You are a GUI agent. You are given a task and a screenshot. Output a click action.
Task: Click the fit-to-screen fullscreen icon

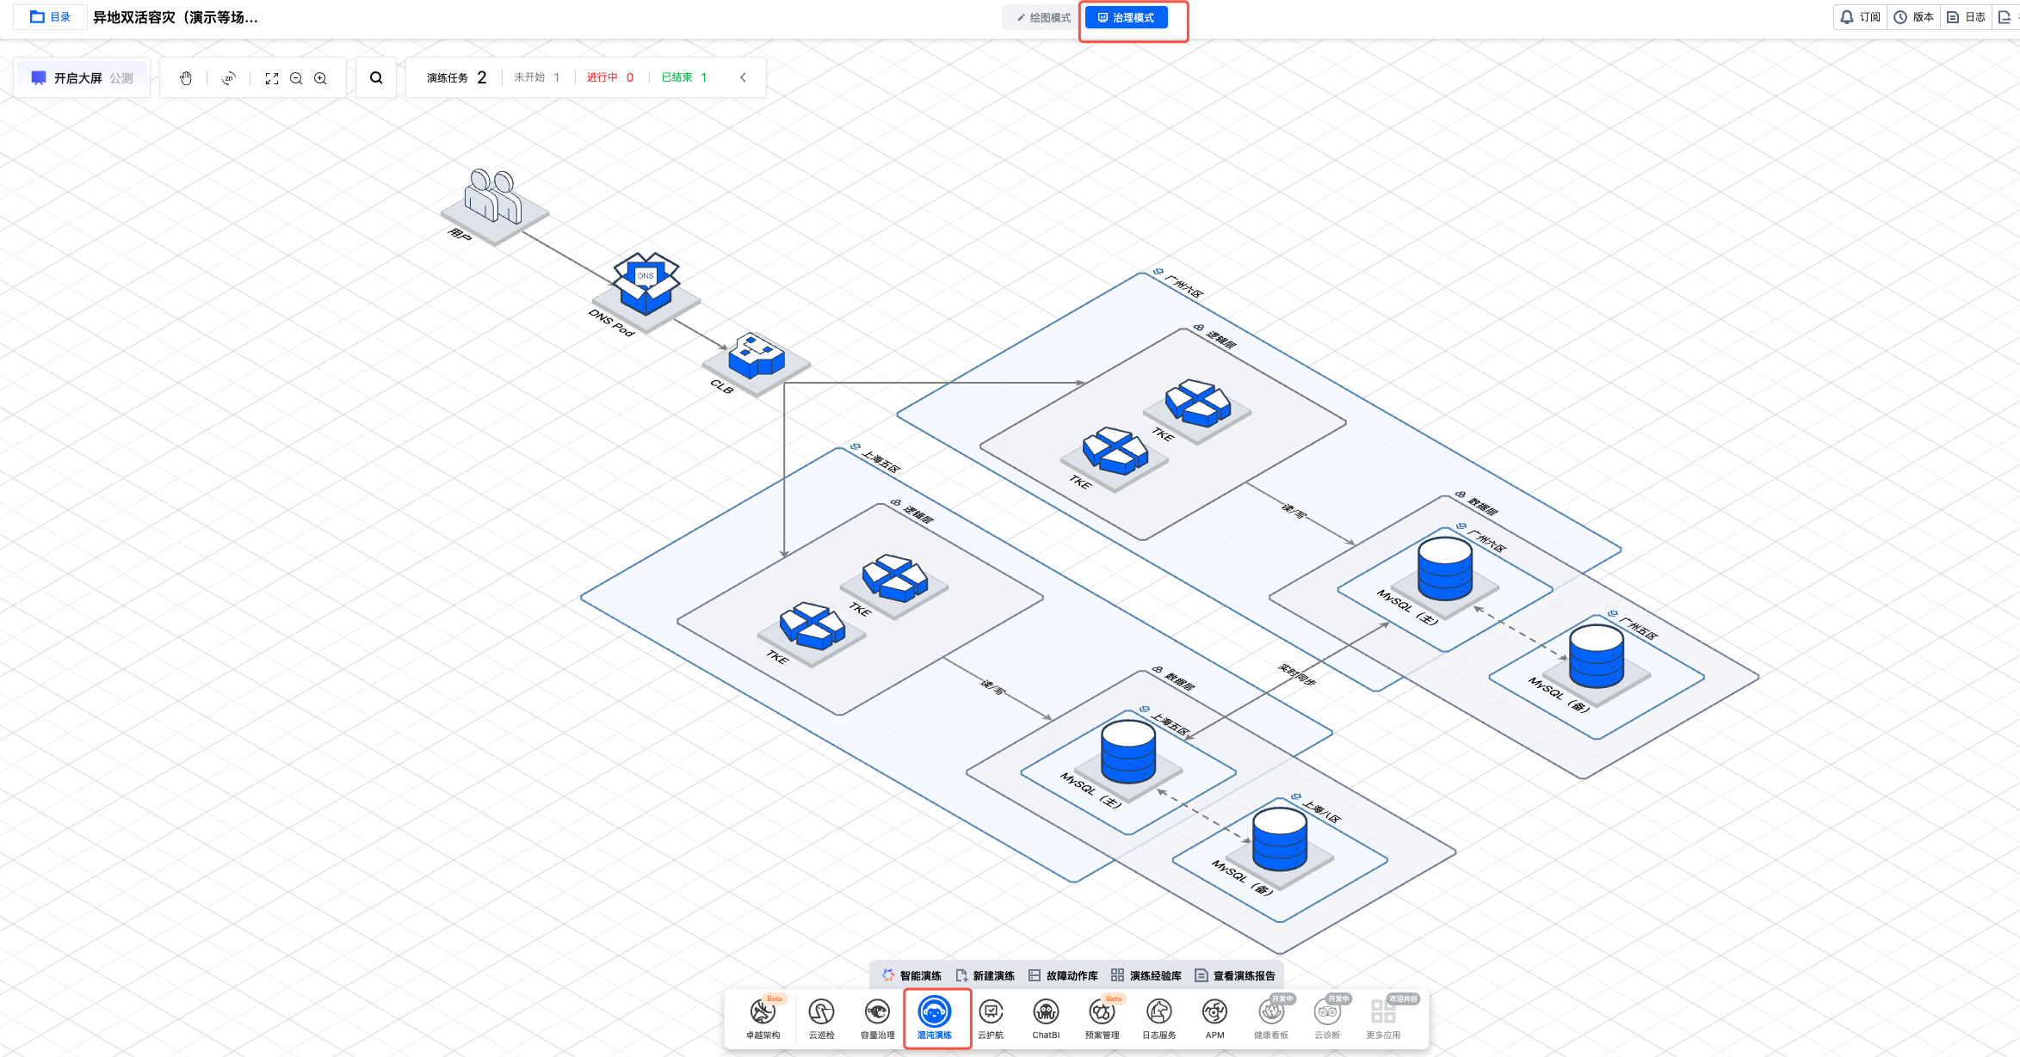pos(272,78)
